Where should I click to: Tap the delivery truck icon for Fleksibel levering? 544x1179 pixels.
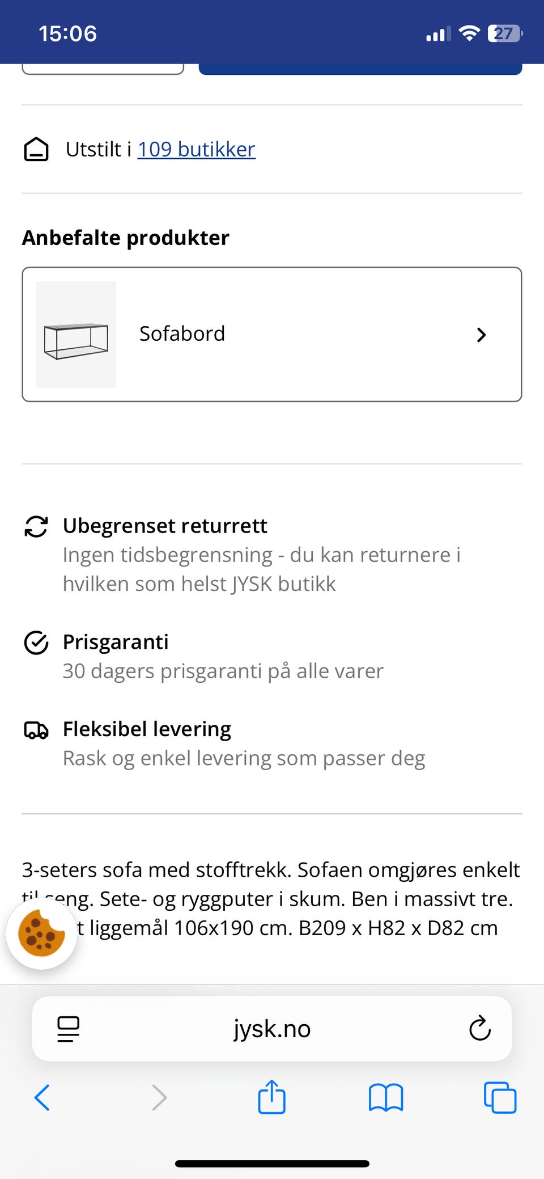pos(36,730)
